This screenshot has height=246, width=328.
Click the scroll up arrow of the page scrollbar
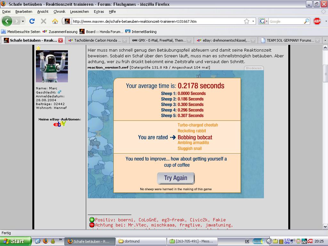(x=325, y=48)
